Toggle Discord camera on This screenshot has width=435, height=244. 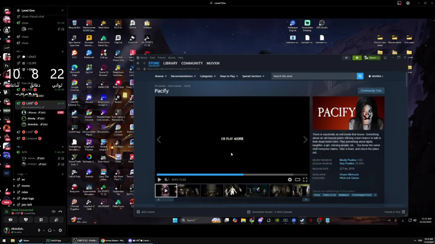(x=11, y=220)
